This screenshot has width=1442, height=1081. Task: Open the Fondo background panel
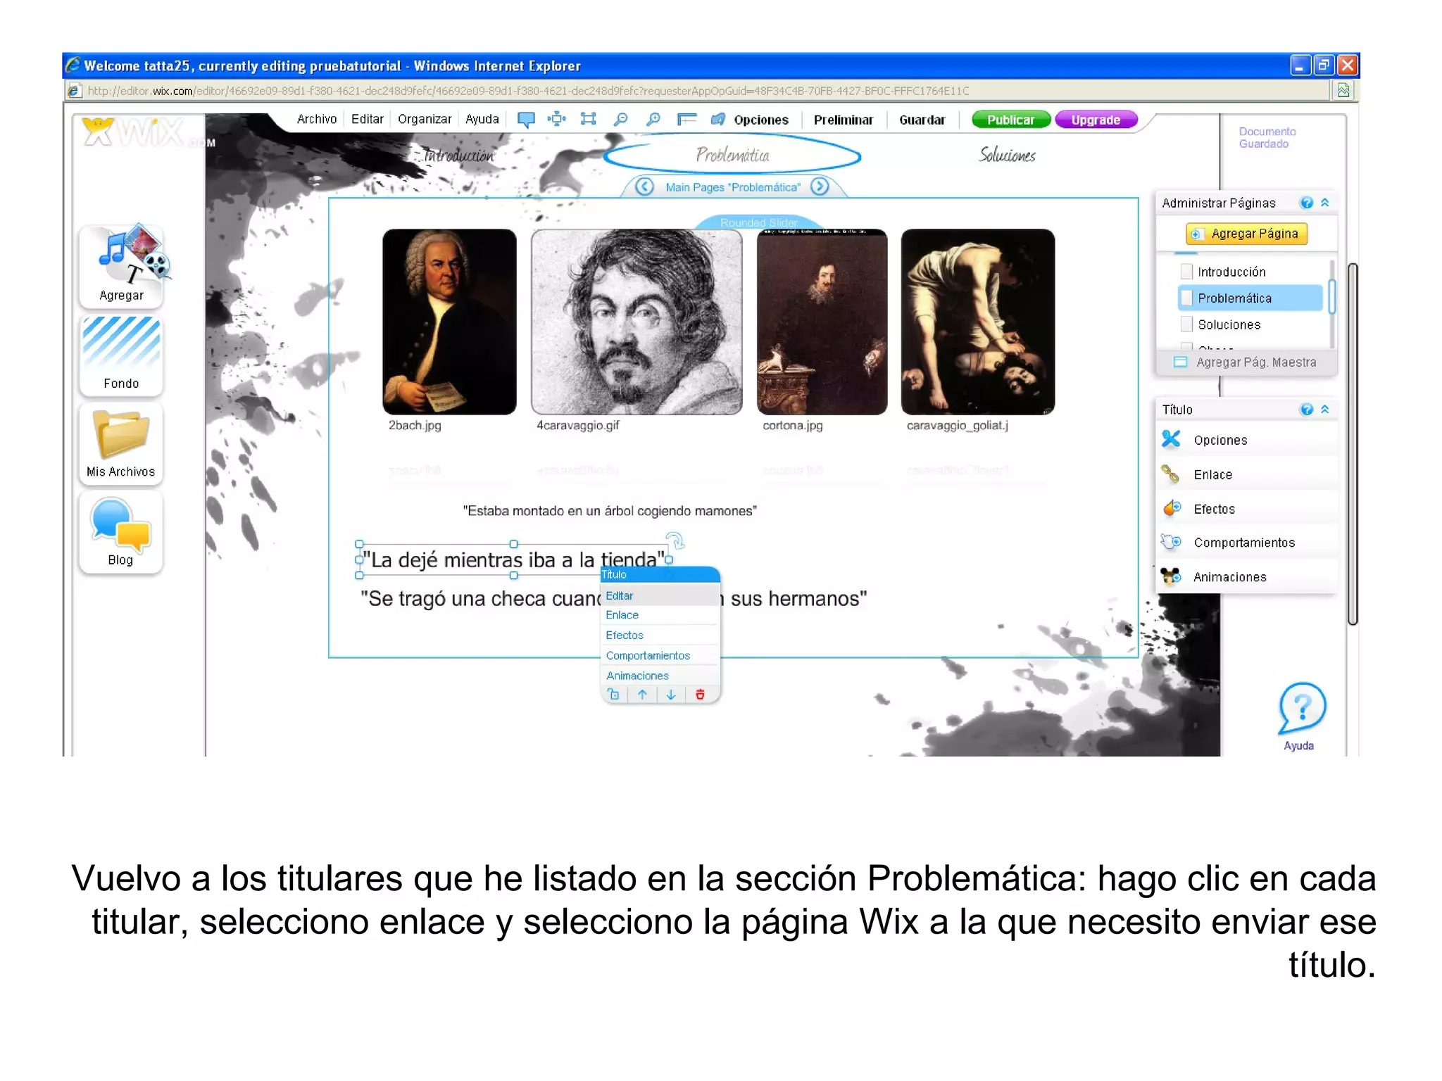point(121,355)
